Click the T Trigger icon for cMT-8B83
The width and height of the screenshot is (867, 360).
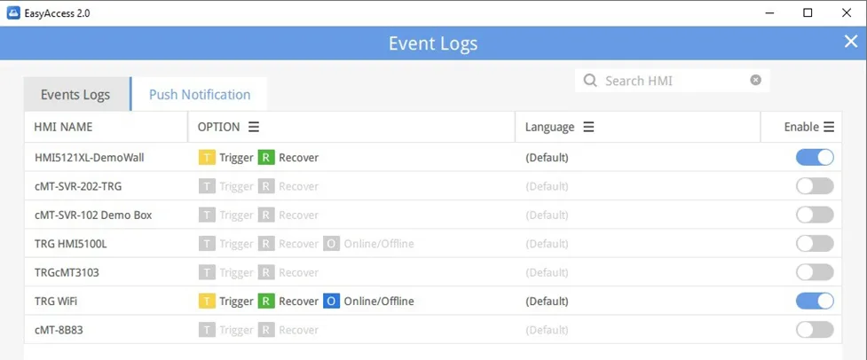coord(206,330)
